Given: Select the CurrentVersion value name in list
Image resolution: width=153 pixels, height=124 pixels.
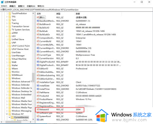Looking at the screenshot, I should 47,58.
